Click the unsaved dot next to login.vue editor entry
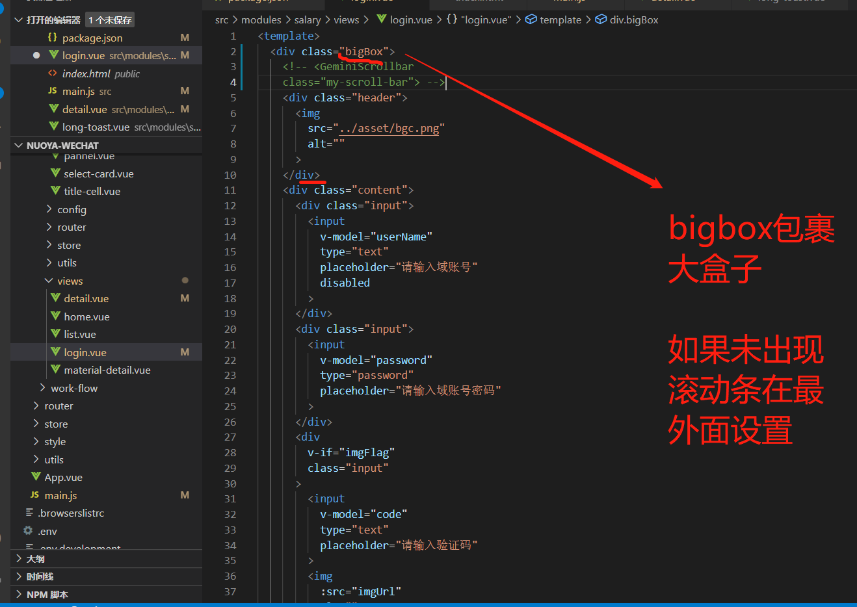 click(x=36, y=55)
